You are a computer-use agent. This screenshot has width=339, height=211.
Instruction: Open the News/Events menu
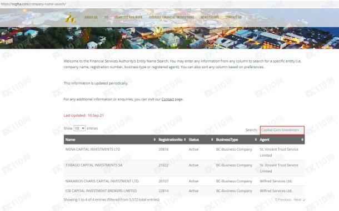coord(210,17)
